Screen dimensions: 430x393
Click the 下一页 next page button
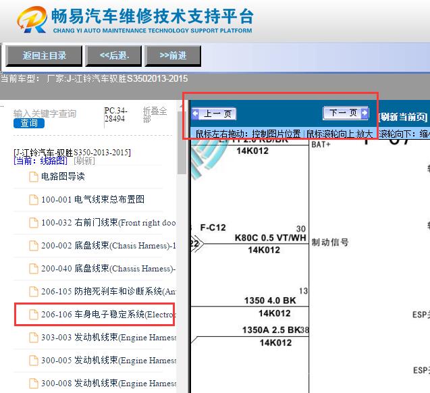346,113
